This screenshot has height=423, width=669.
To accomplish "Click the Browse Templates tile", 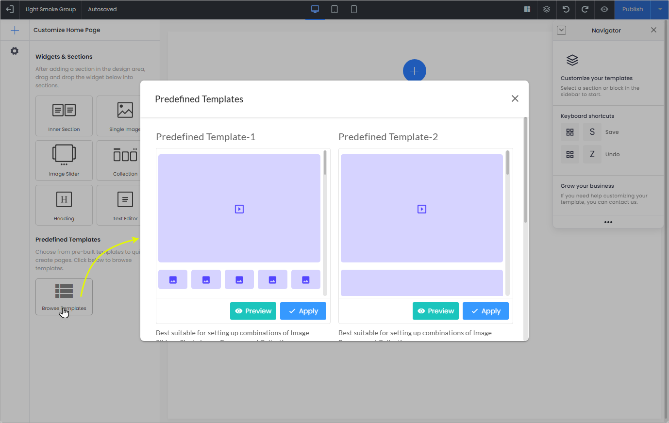I will point(64,297).
